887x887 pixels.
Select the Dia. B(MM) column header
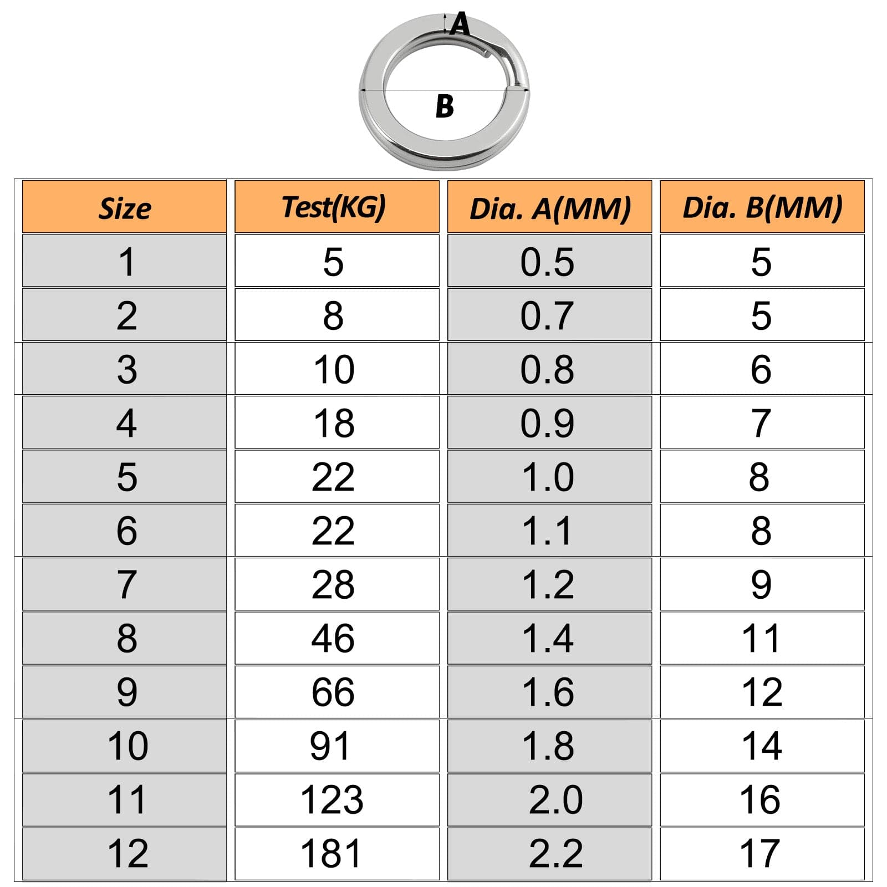pos(762,207)
